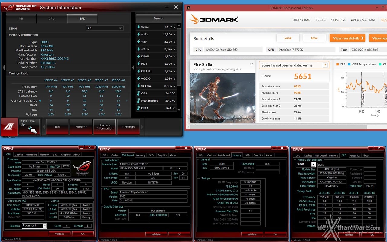Click the Save button in 3DMark
387x242 pixels.
(314, 38)
